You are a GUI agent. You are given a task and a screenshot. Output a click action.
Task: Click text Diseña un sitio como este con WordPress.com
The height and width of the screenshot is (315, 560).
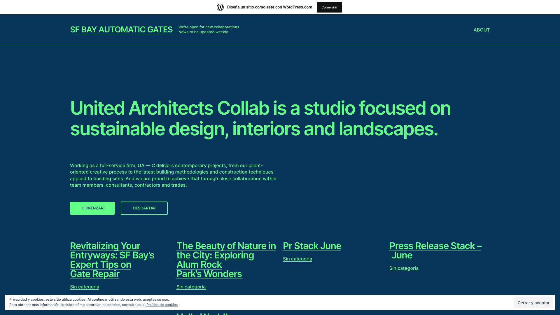pos(269,7)
